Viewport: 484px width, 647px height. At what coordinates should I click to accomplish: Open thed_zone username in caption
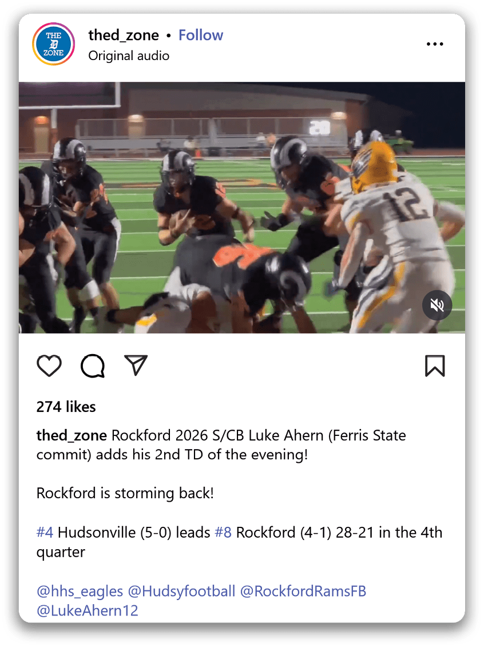click(x=72, y=436)
